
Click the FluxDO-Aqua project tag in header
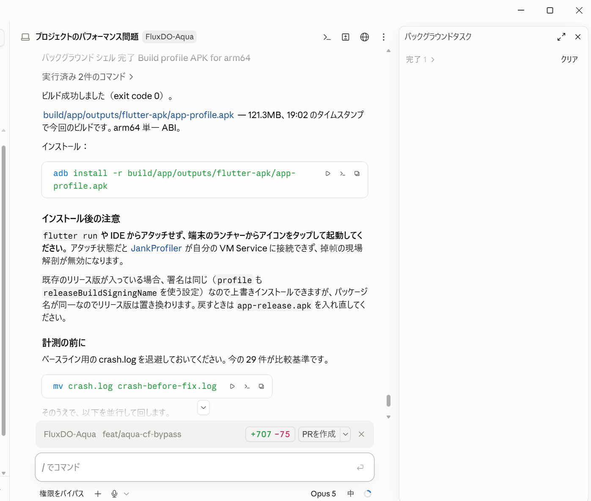pyautogui.click(x=170, y=37)
